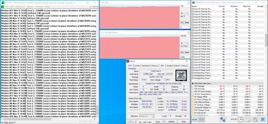The height and width of the screenshot is (124, 268).
Task: Click Core Max graph lower limit field 0
Action: (185, 27)
